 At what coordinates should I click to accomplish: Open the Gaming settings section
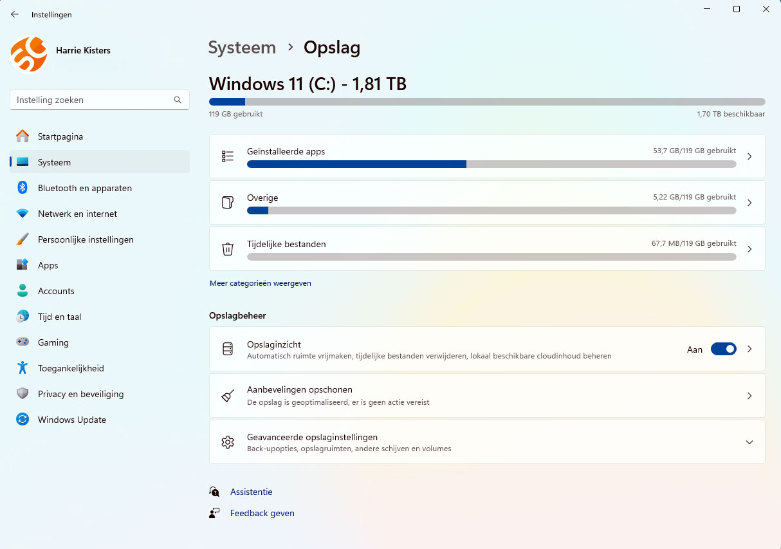click(x=100, y=342)
